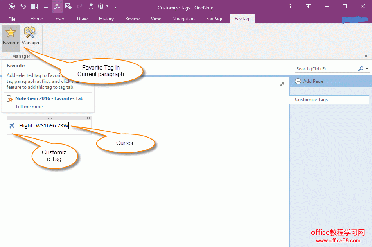Click the Undo arrow icon

tap(23, 6)
